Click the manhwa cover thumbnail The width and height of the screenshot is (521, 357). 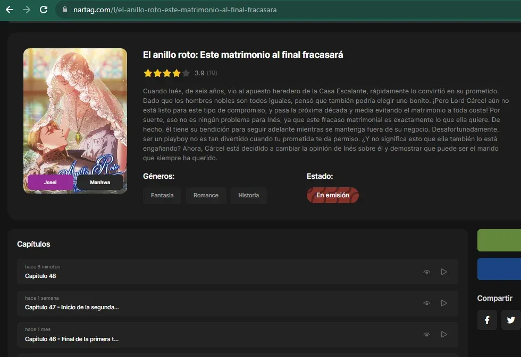point(75,121)
